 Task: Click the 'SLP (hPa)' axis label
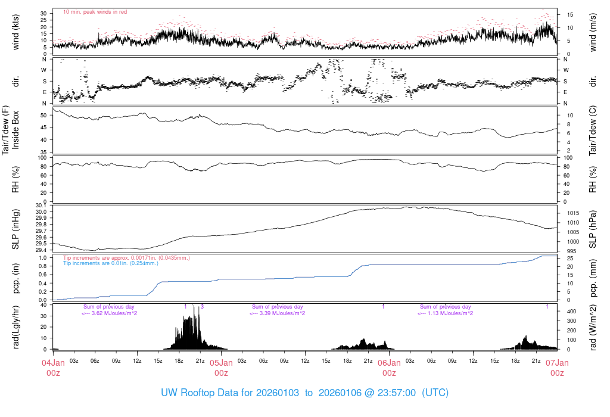point(593,229)
